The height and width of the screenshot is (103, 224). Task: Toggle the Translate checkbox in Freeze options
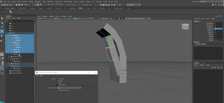click(x=57, y=79)
